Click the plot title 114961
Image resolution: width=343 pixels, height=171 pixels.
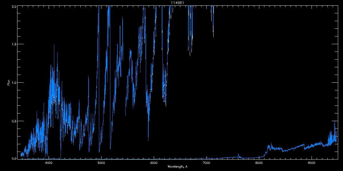178,3
